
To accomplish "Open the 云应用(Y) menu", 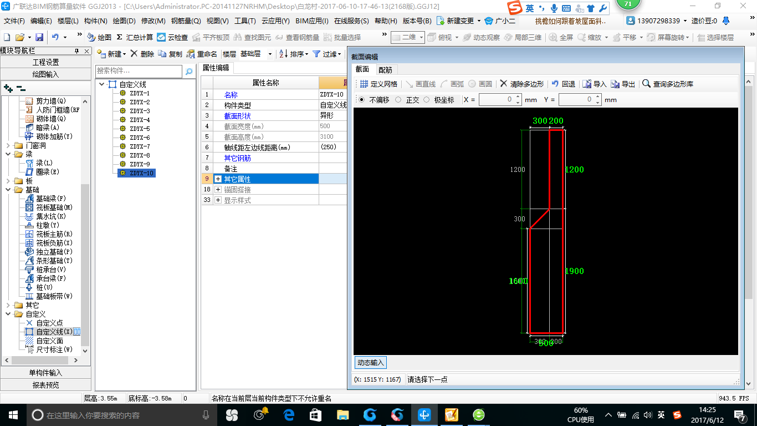I will [x=276, y=21].
